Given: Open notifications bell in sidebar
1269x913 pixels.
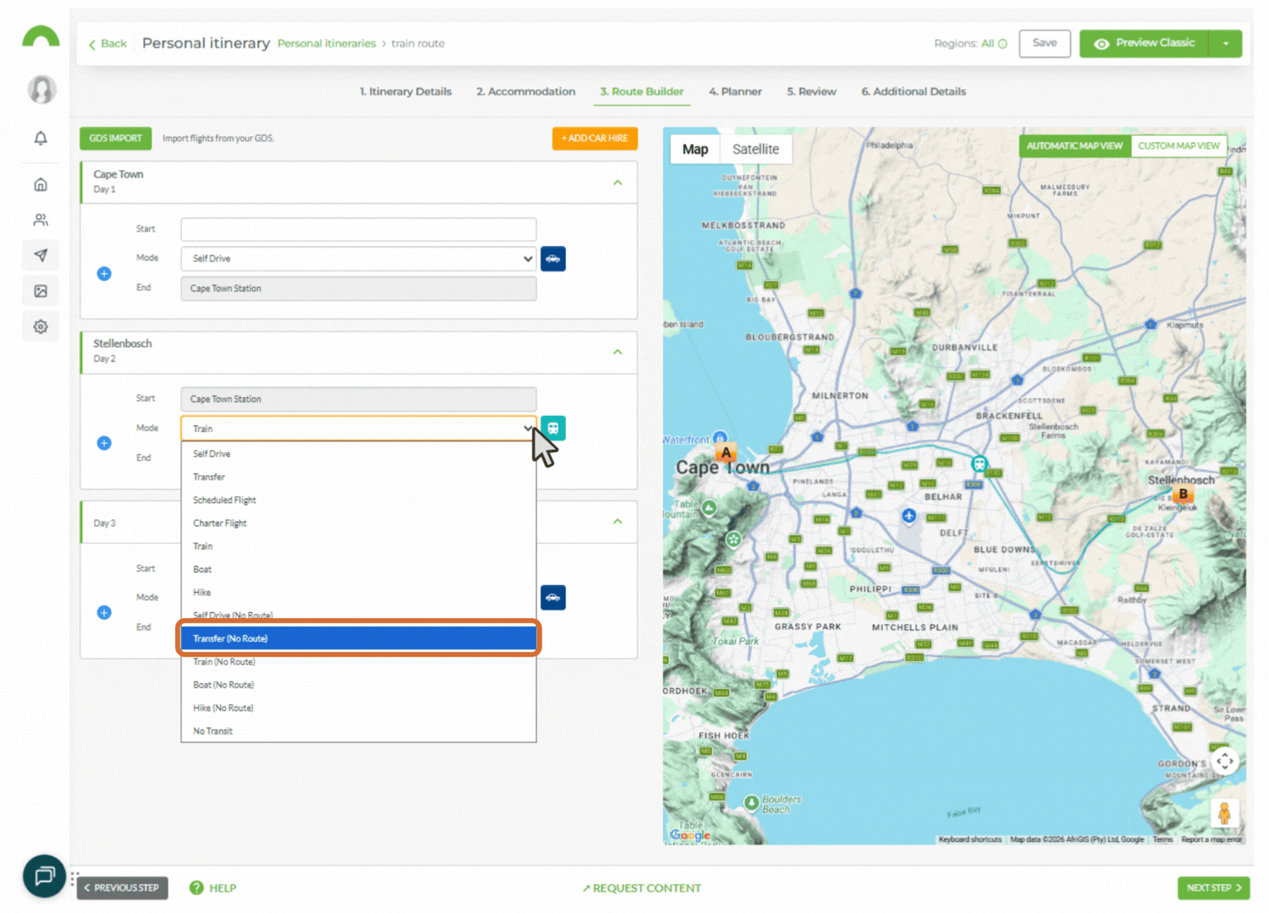Looking at the screenshot, I should [41, 138].
